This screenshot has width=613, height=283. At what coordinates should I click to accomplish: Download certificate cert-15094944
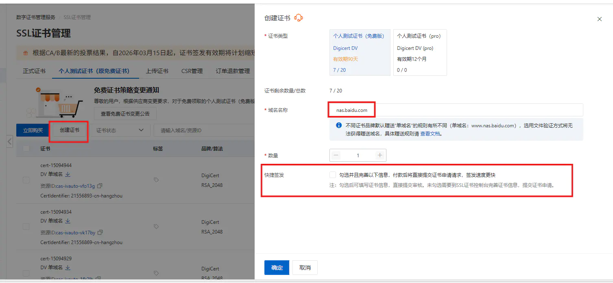pos(68,174)
